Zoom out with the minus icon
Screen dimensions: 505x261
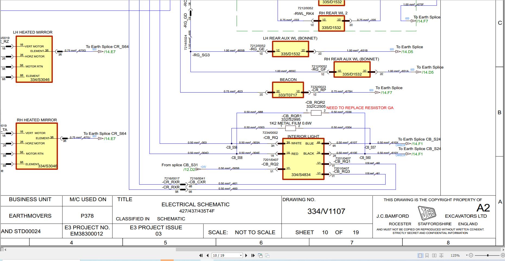pyautogui.click(x=471, y=255)
